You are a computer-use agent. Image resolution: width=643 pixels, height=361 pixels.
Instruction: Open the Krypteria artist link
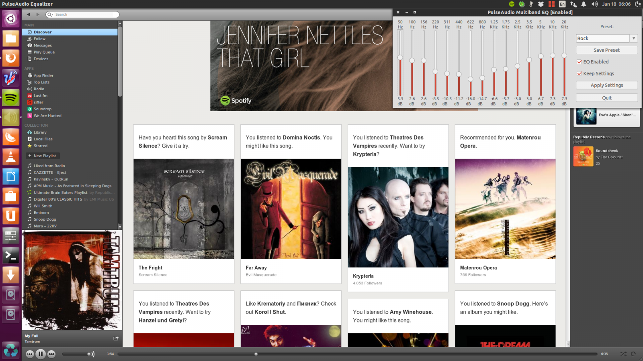pyautogui.click(x=363, y=276)
